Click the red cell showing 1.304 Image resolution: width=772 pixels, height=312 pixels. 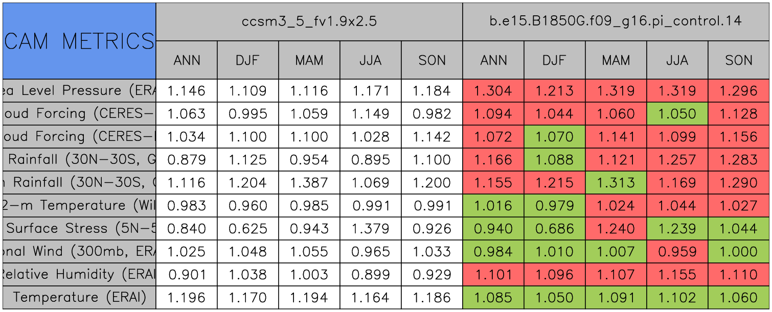[x=493, y=91]
